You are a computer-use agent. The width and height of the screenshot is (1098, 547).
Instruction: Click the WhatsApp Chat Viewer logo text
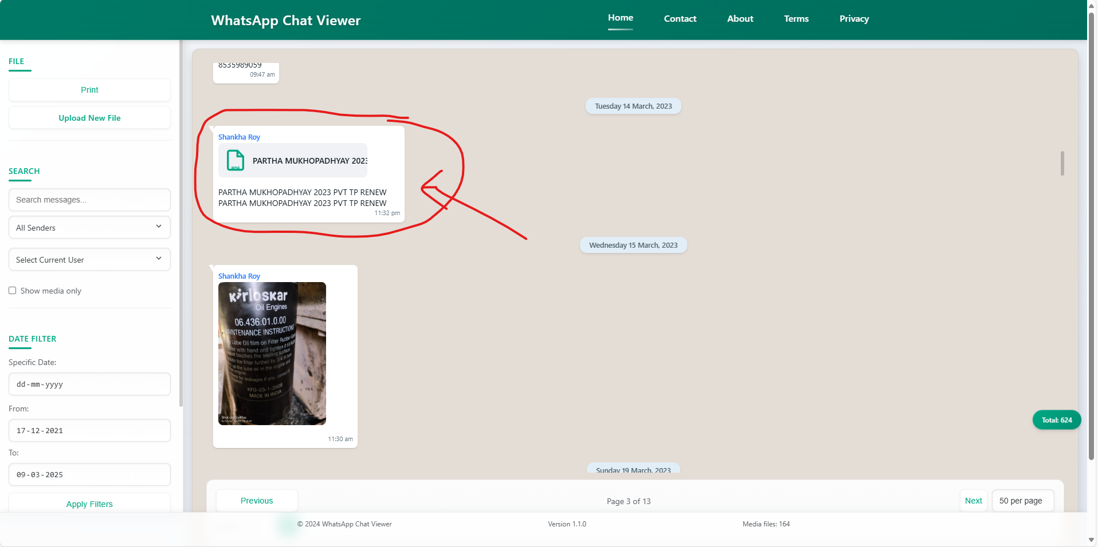tap(285, 20)
